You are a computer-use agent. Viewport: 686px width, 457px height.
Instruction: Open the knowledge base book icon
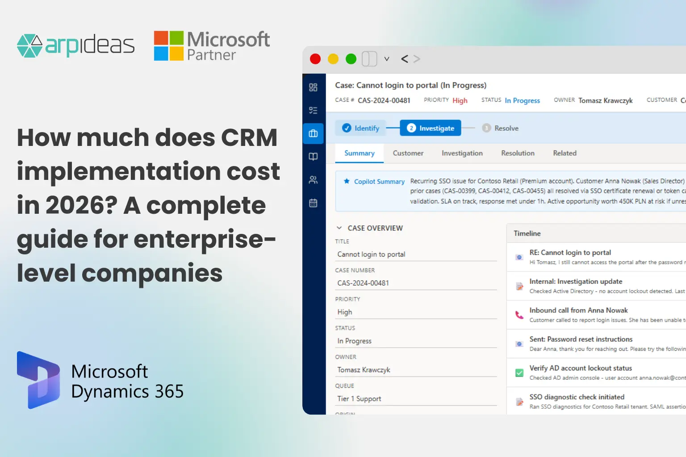coord(313,156)
